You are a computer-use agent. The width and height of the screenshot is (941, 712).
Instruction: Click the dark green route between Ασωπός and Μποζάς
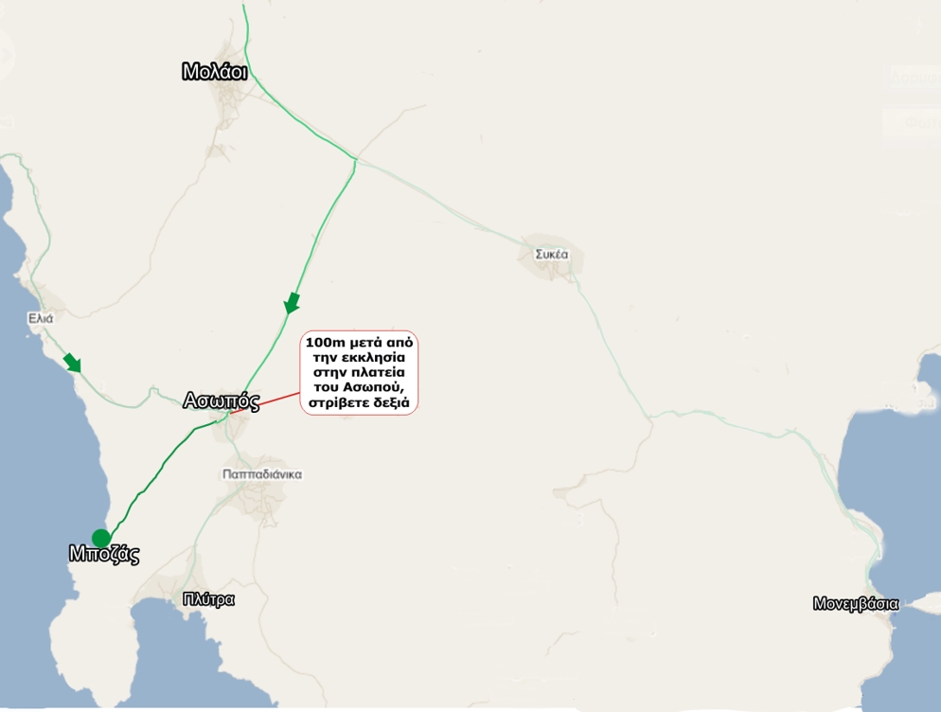[162, 474]
